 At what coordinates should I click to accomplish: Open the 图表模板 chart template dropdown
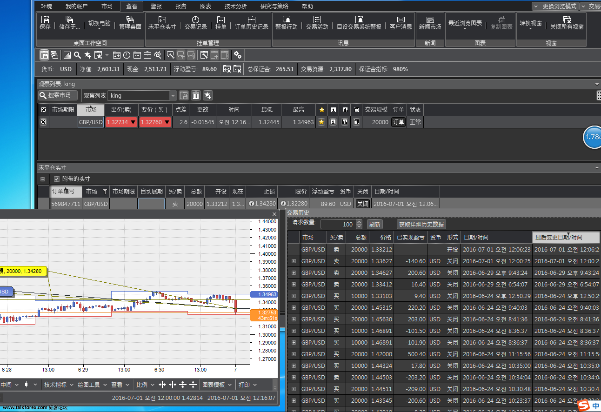point(217,385)
